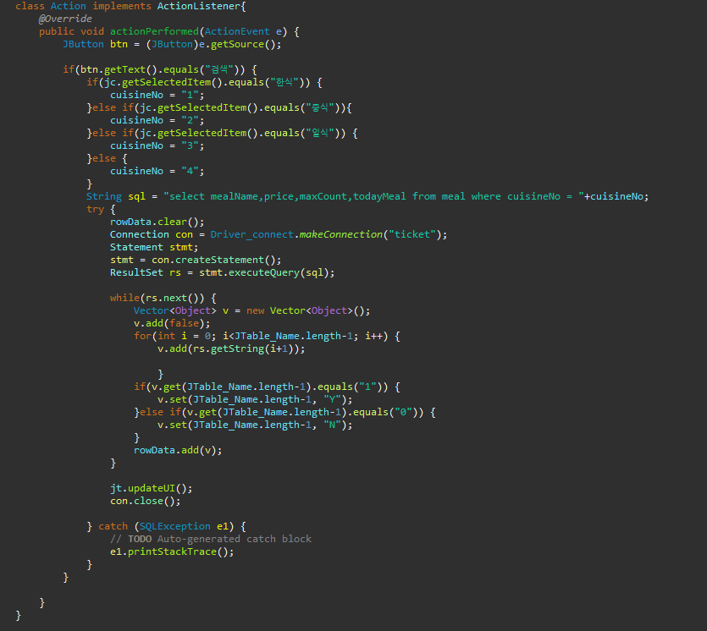Click 'new' keyword in Vector creation
Viewport: 707px width, 631px height.
pyautogui.click(x=255, y=310)
